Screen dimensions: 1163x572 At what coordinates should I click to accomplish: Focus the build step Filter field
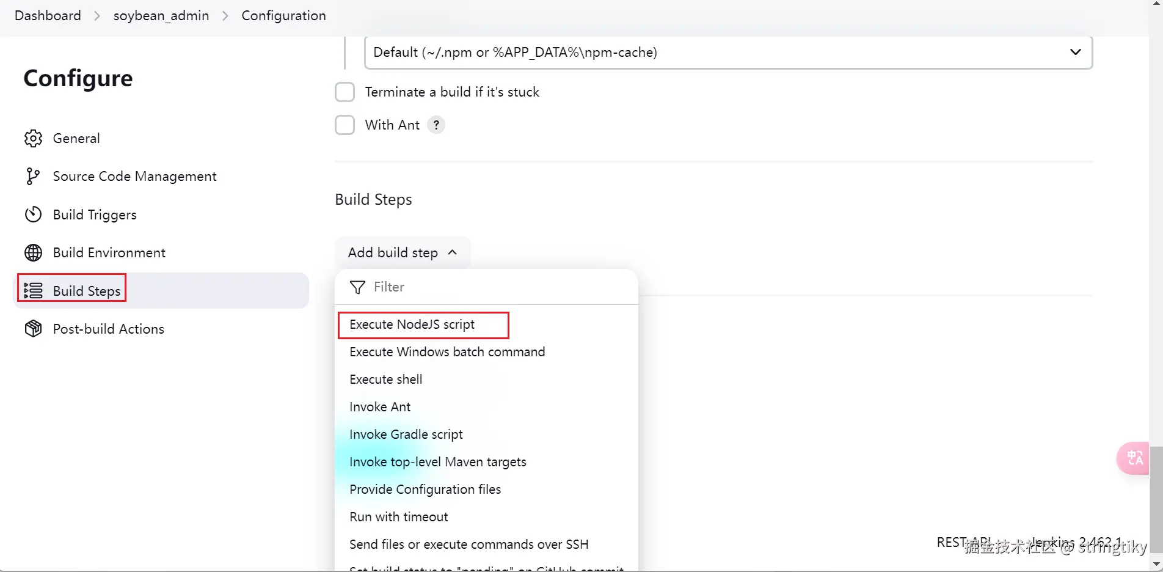click(489, 287)
